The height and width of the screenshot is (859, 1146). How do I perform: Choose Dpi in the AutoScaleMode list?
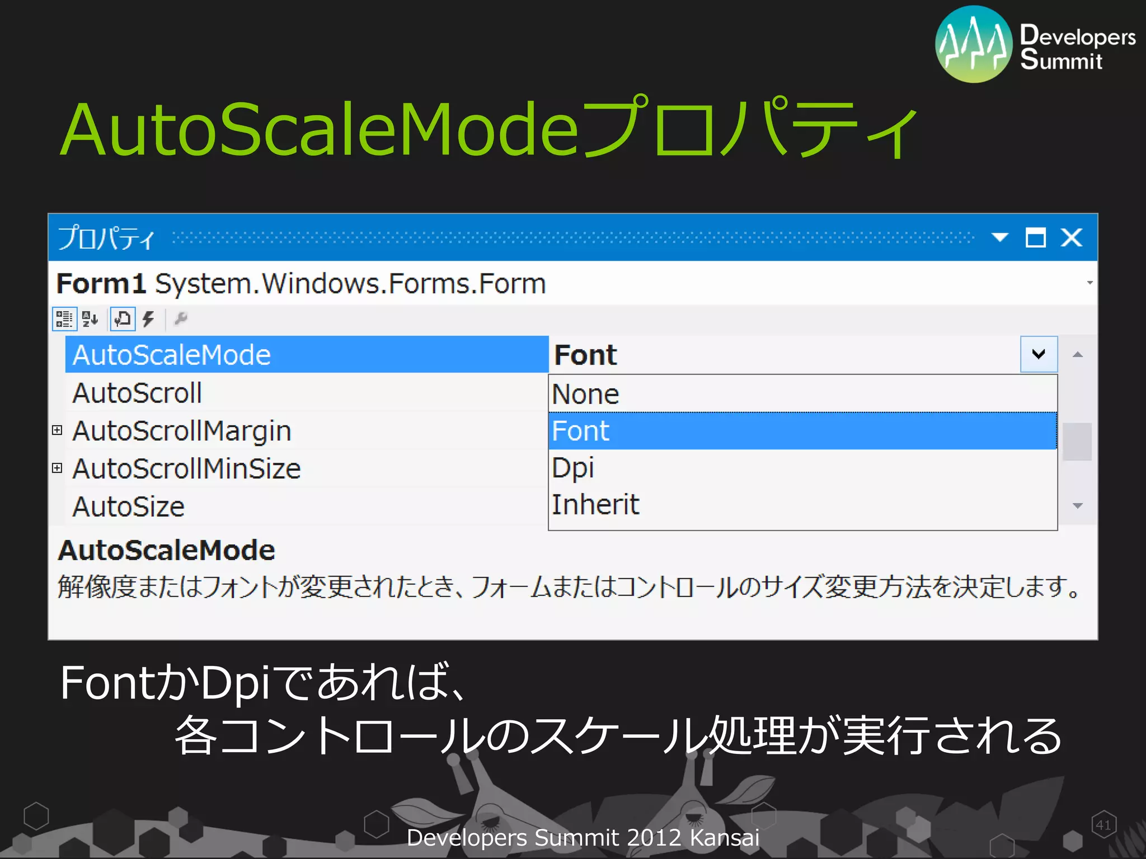pos(802,468)
